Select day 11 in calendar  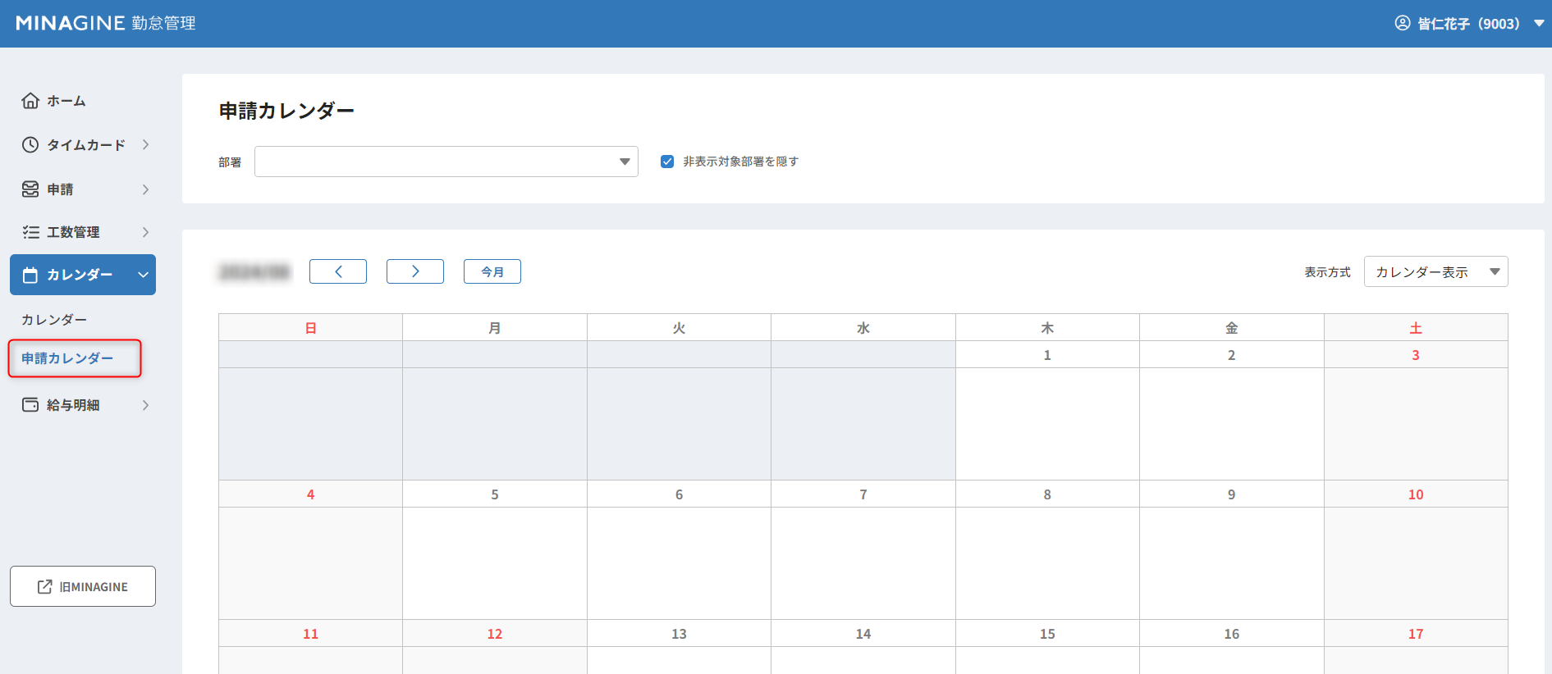tap(310, 634)
